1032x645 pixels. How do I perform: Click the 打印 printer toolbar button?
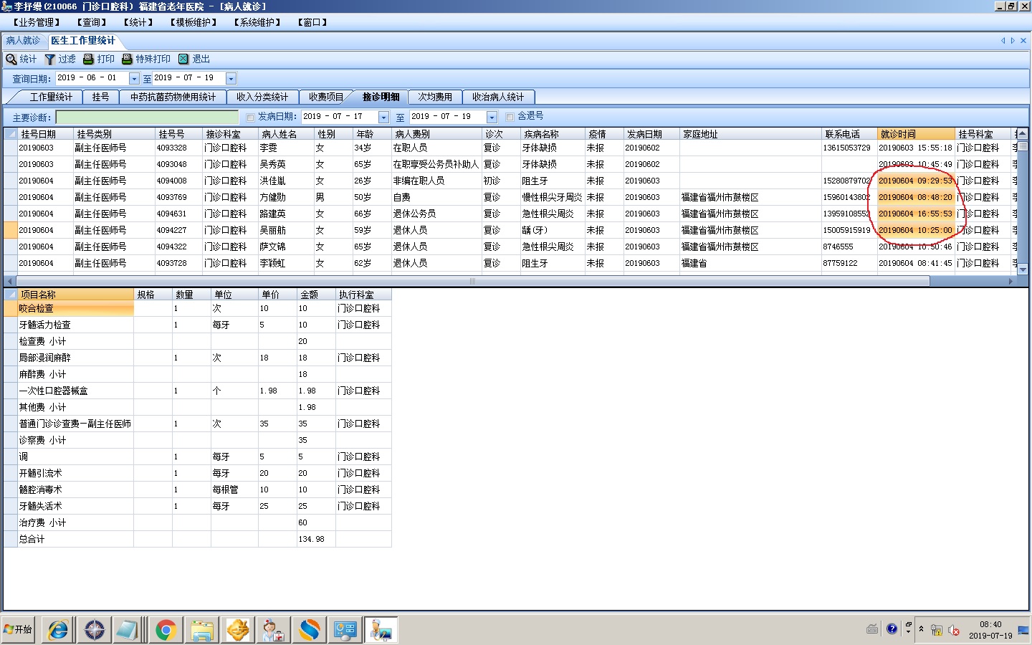(99, 59)
